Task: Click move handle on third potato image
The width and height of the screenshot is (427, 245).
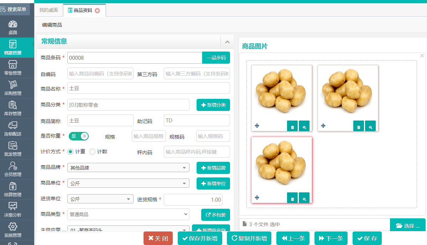Action: point(257,197)
